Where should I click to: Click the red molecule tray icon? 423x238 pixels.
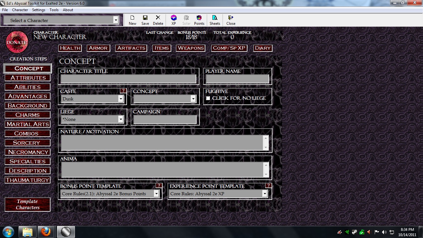click(340, 232)
